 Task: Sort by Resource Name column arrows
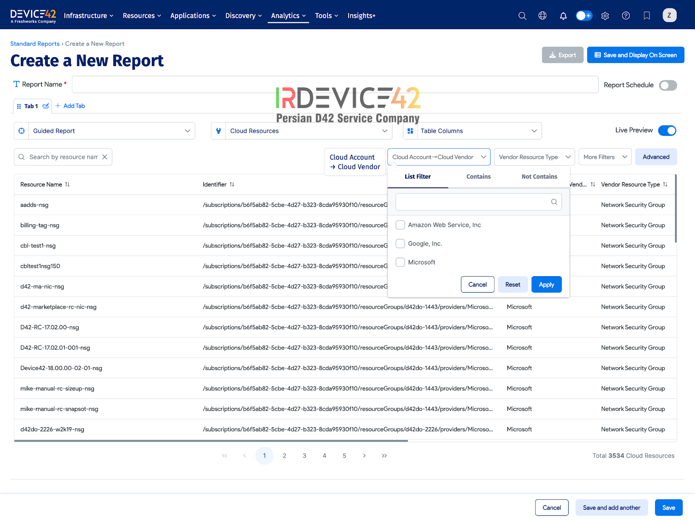[67, 185]
